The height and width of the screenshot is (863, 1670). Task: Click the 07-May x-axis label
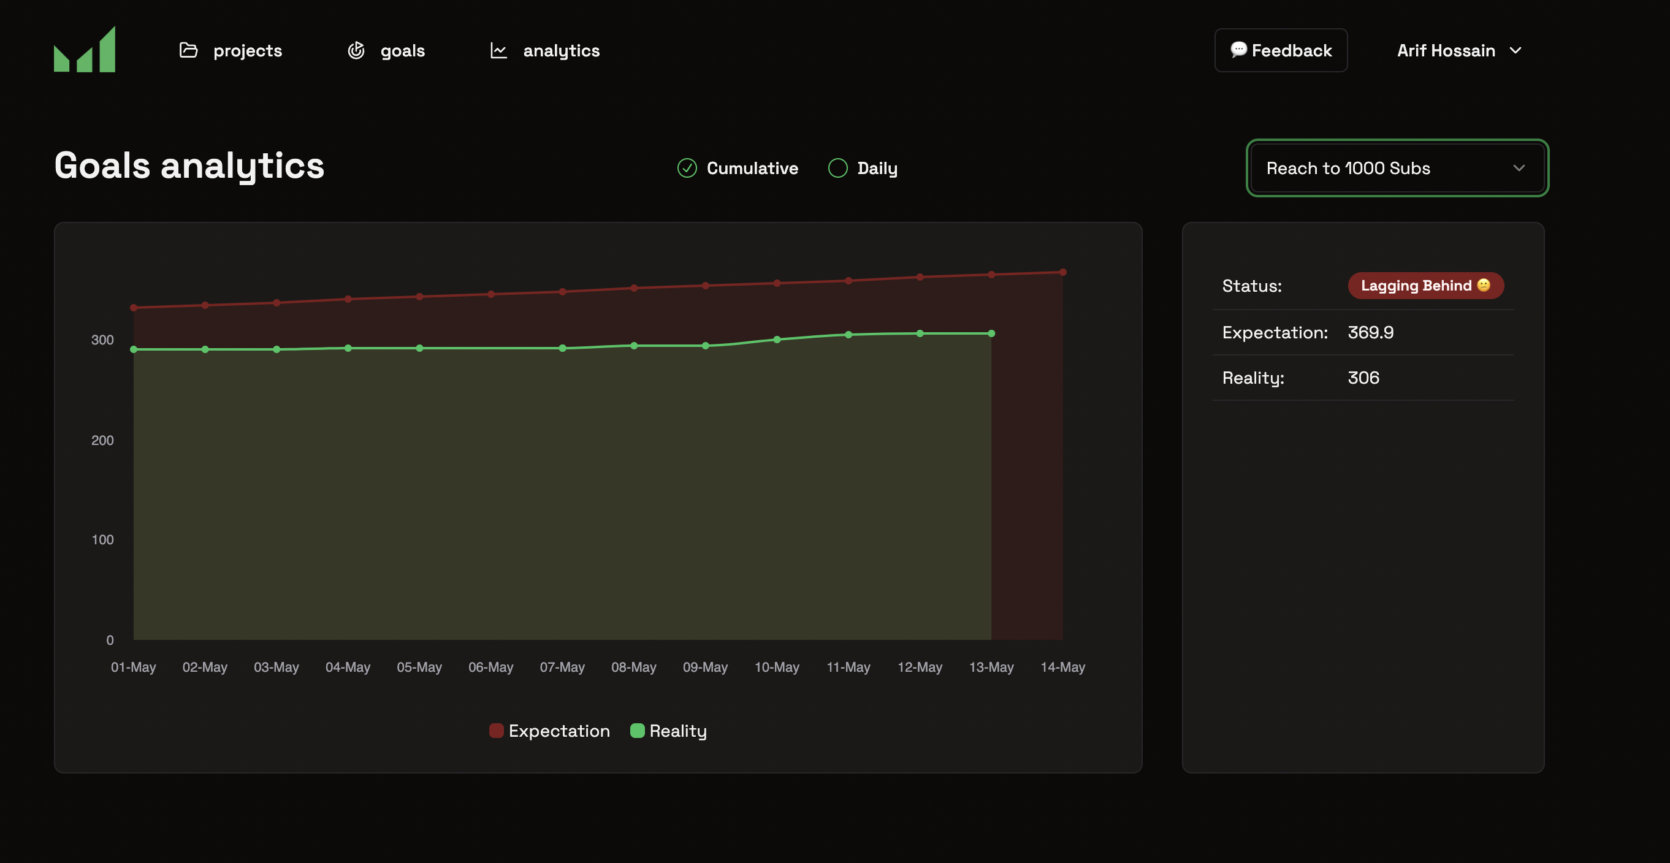click(562, 667)
